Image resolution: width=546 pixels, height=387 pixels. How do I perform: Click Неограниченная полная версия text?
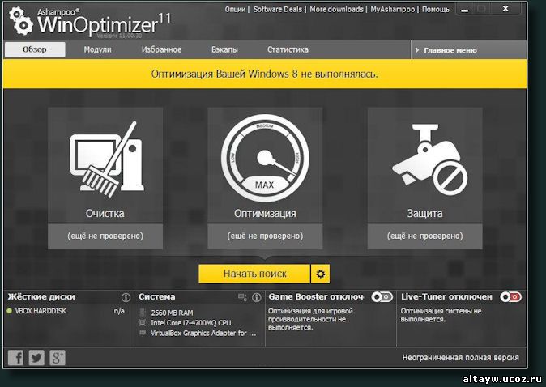pos(460,358)
